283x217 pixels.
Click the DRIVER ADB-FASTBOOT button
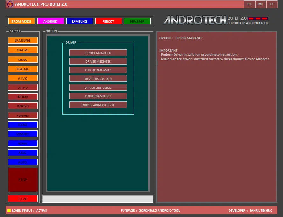[98, 105]
